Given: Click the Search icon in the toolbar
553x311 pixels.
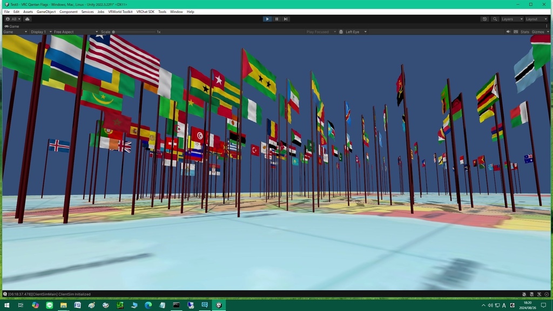Looking at the screenshot, I should tap(495, 19).
